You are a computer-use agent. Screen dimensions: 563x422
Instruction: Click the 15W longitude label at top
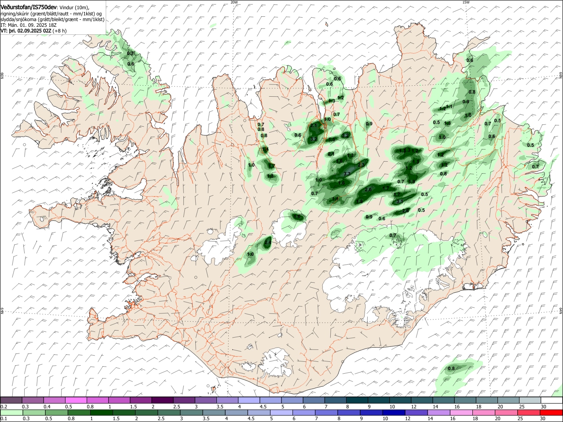(466, 2)
